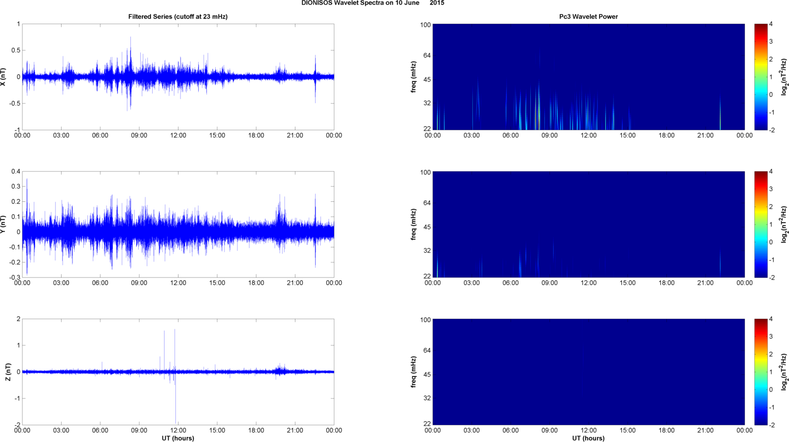Click 'freq (mHz)' label of the top spectrogram
This screenshot has height=442, width=789.
click(414, 77)
